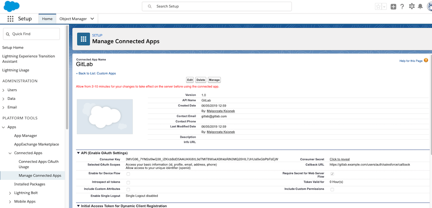The height and width of the screenshot is (208, 432).
Task: Toggle the Introspect all tokens checkbox
Action: click(128, 182)
